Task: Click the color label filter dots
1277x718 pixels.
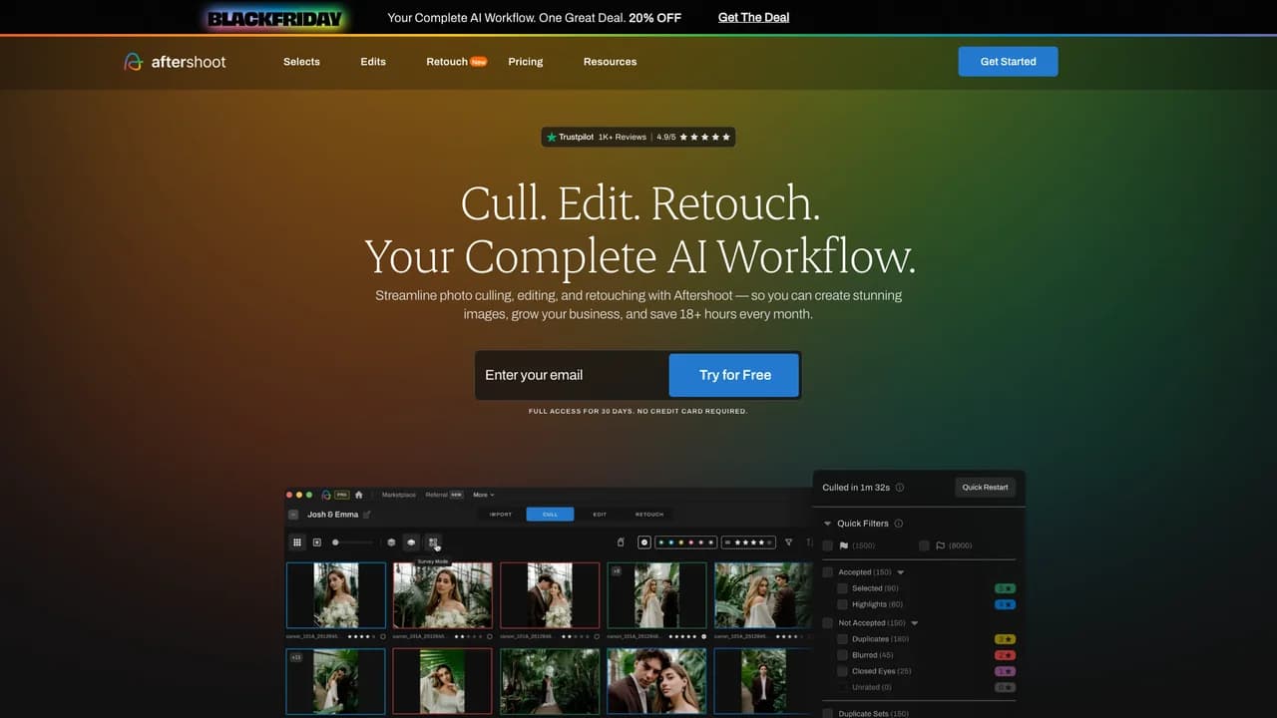Action: point(685,542)
